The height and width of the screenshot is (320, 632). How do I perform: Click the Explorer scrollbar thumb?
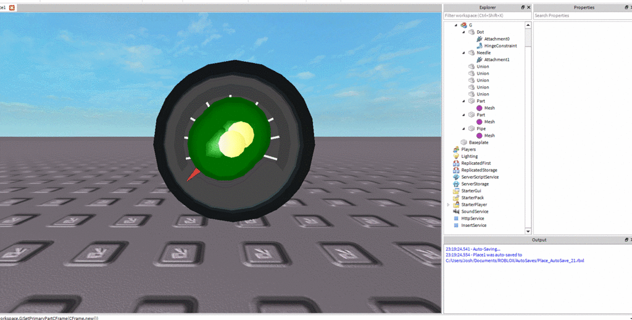tap(528, 38)
